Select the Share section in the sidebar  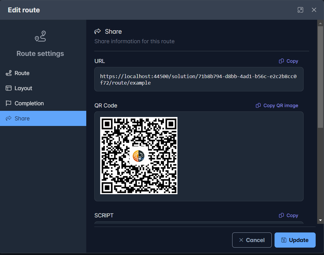[x=43, y=119]
